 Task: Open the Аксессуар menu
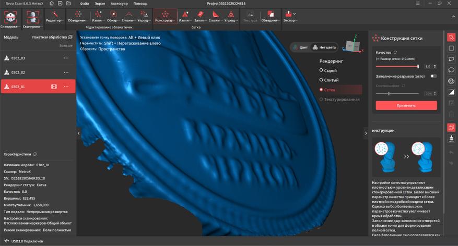click(x=119, y=4)
